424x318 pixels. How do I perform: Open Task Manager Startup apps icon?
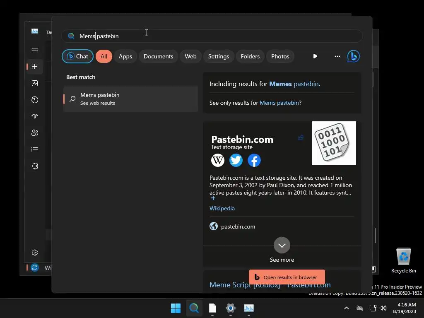tap(35, 116)
